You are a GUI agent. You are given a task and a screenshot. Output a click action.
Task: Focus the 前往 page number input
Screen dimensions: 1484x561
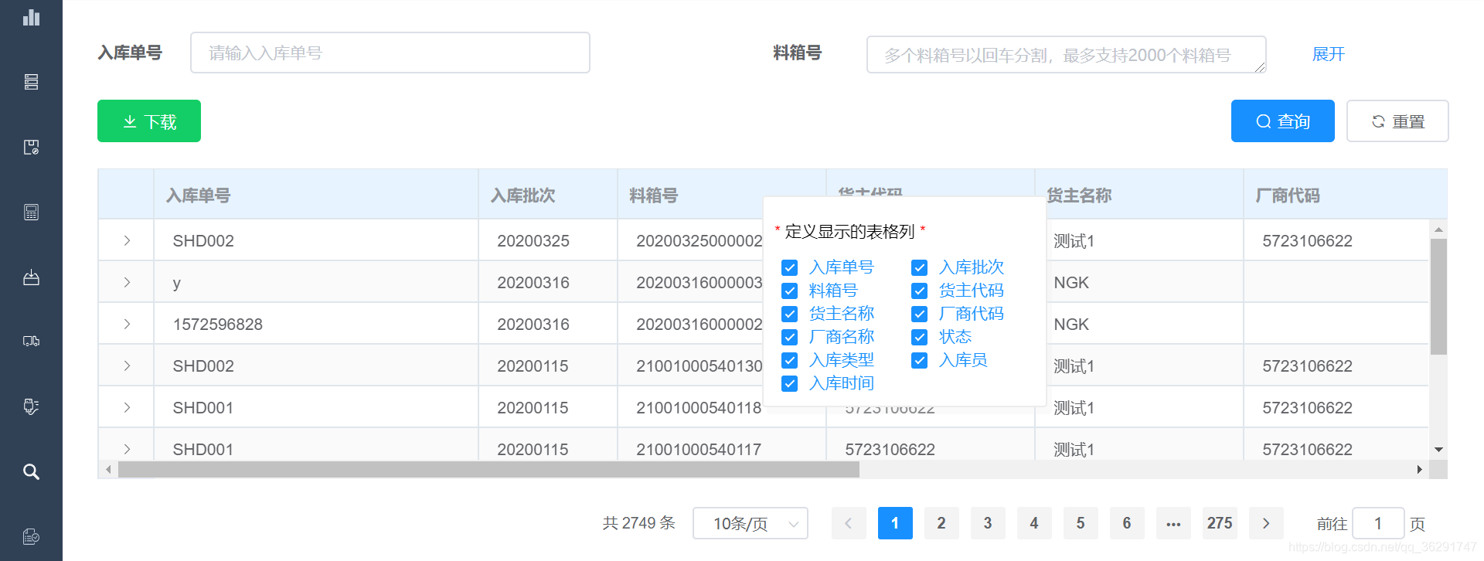click(1378, 523)
